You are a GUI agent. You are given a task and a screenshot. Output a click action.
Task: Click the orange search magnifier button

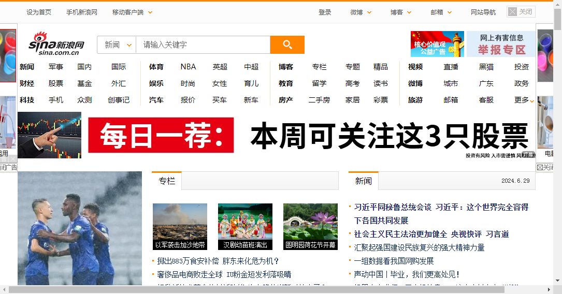click(x=287, y=45)
